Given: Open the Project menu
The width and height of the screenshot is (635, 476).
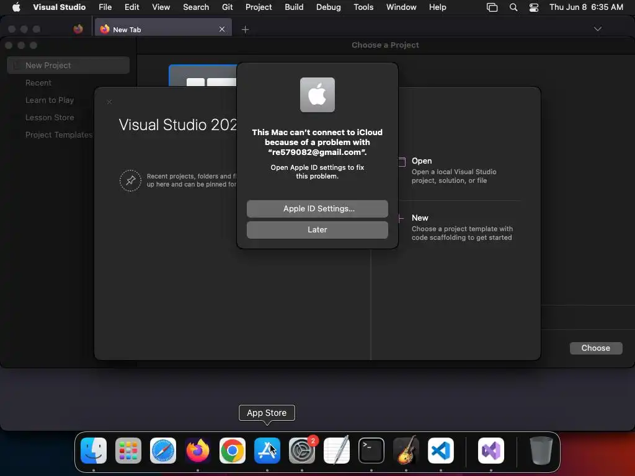Looking at the screenshot, I should (259, 7).
